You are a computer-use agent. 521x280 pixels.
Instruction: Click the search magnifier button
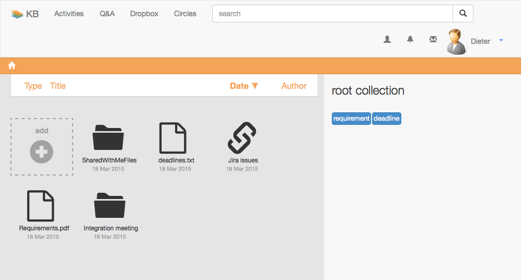463,14
